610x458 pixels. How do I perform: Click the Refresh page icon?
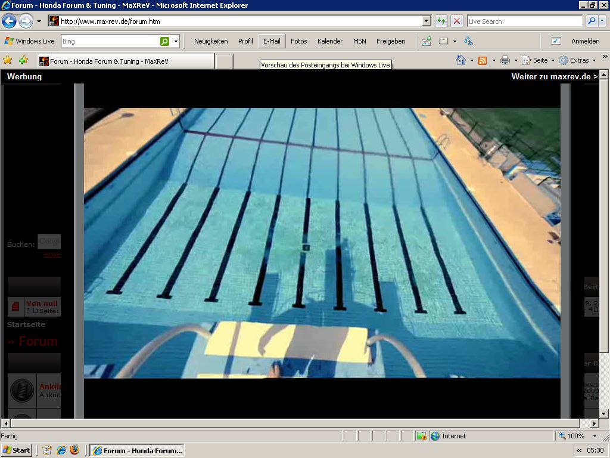pyautogui.click(x=441, y=21)
